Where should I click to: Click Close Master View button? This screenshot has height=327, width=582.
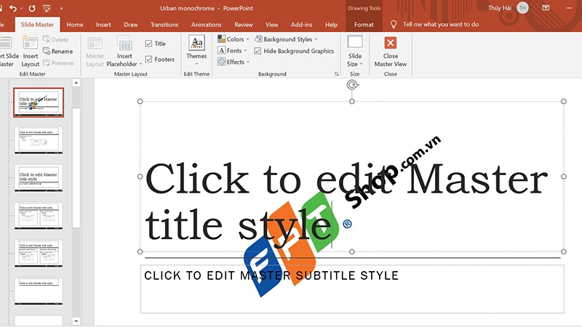click(391, 52)
